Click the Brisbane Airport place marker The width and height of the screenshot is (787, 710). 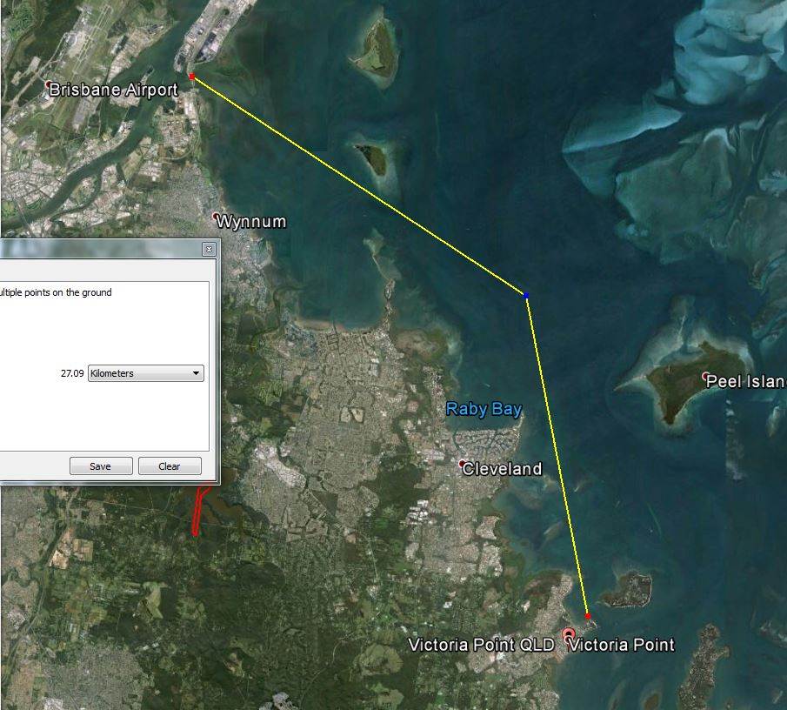pos(49,85)
